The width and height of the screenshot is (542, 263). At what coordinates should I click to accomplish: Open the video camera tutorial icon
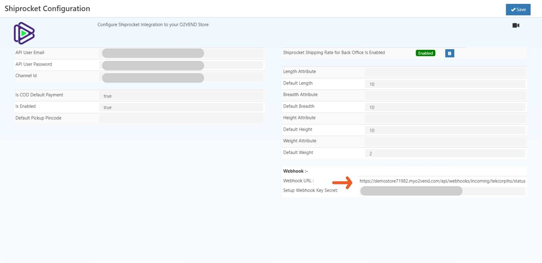[x=516, y=25]
